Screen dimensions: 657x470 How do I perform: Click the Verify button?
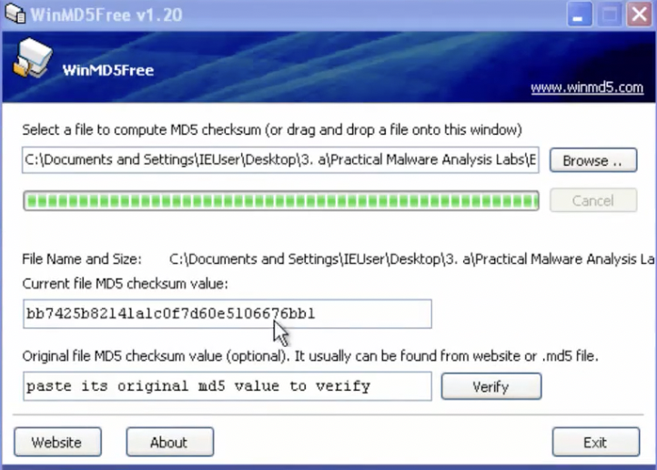(x=491, y=386)
